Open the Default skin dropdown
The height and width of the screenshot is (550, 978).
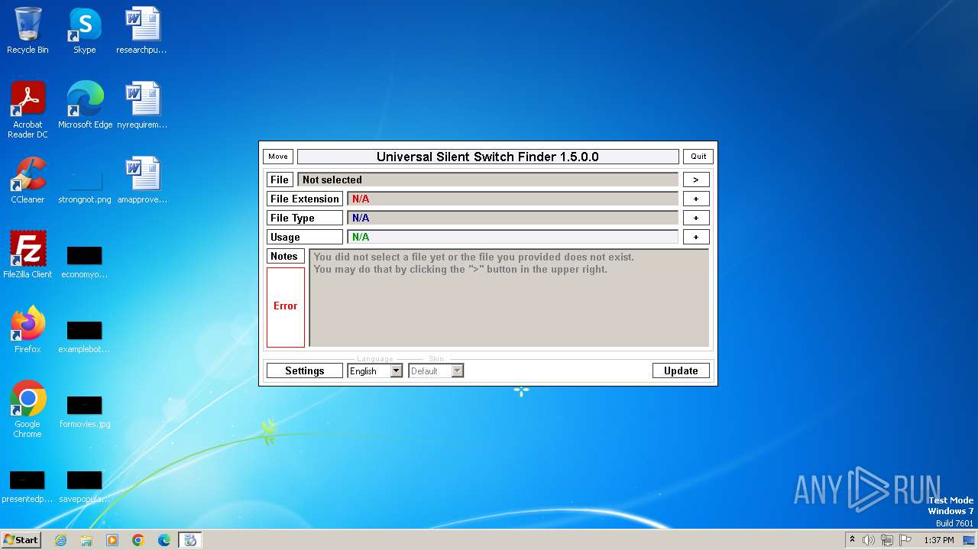(436, 370)
